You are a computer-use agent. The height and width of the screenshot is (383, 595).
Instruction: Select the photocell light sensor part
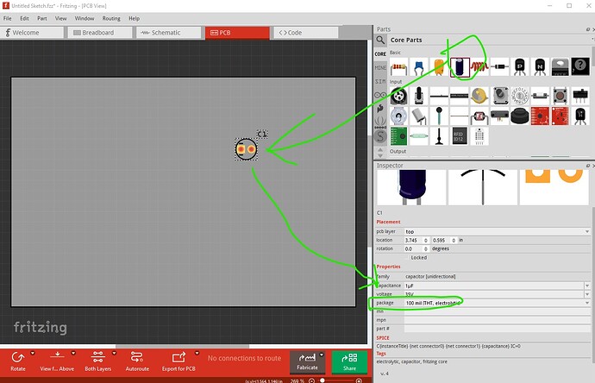(x=479, y=116)
